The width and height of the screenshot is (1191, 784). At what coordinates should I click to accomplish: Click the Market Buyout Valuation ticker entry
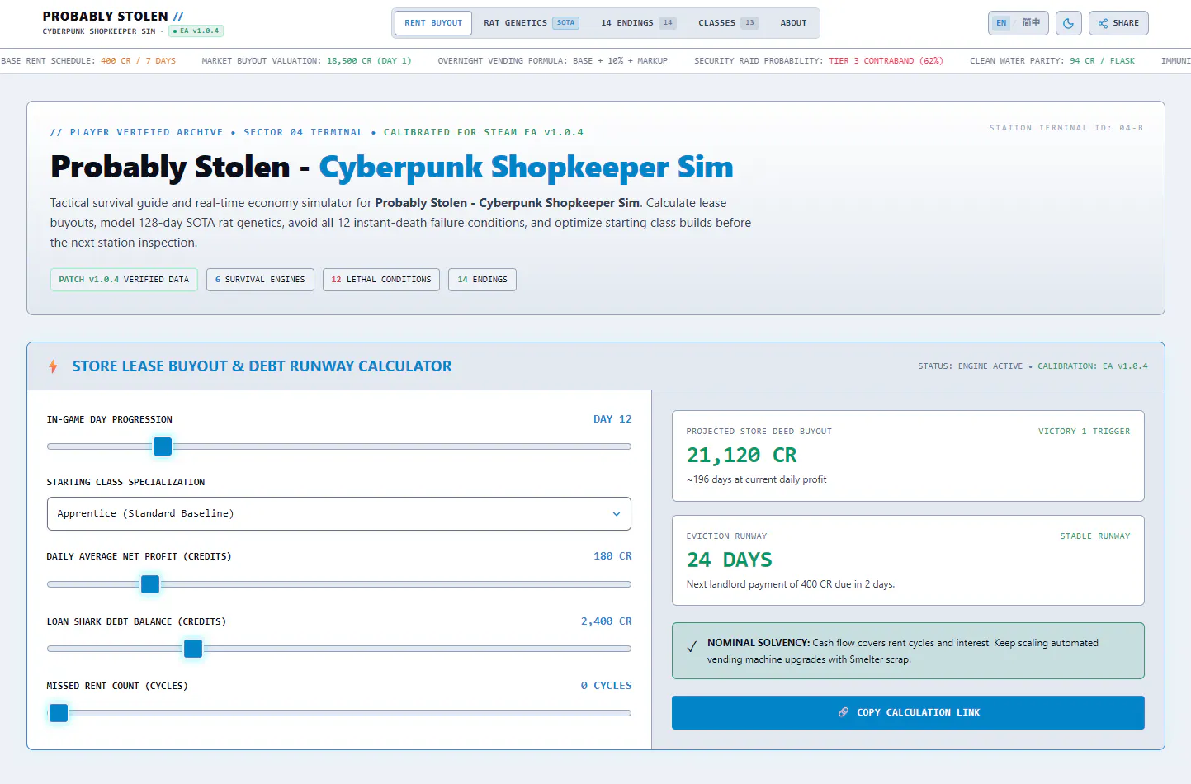click(x=306, y=61)
